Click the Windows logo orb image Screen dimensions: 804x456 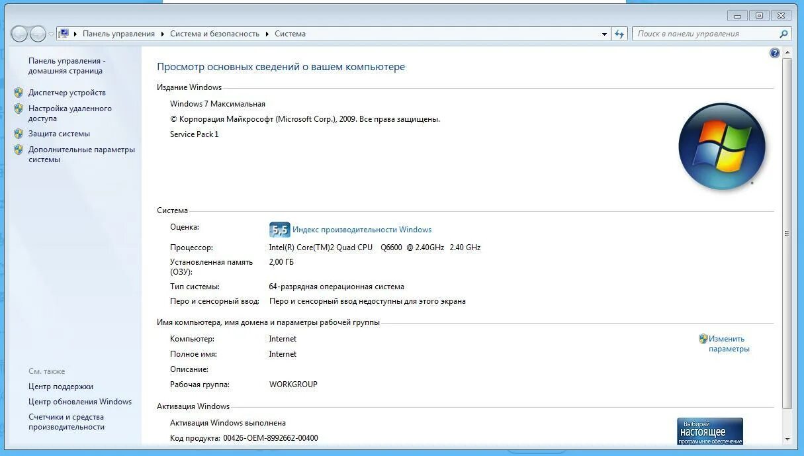click(721, 147)
